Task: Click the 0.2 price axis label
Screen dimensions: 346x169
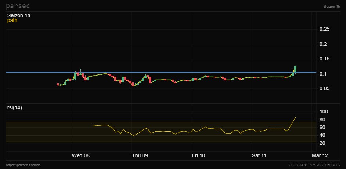Action: tap(323, 44)
